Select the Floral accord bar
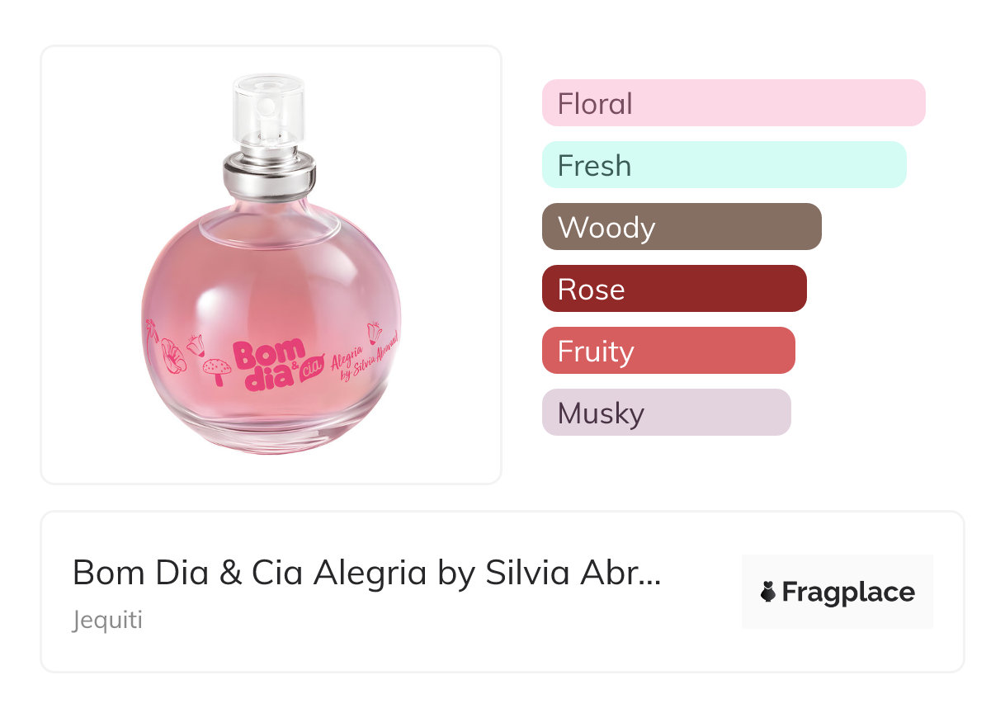This screenshot has width=1005, height=713. click(733, 103)
